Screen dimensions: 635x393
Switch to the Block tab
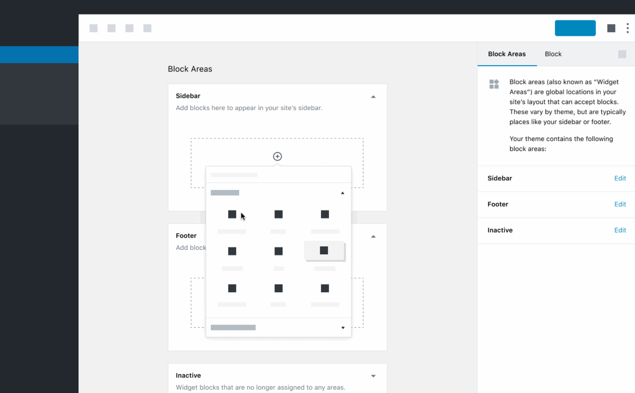click(x=553, y=54)
